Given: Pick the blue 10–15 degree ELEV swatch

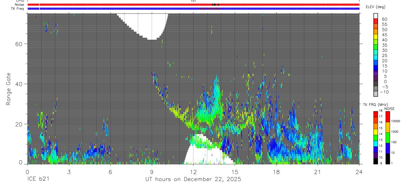Looking at the screenshot, I should [x=376, y=68].
